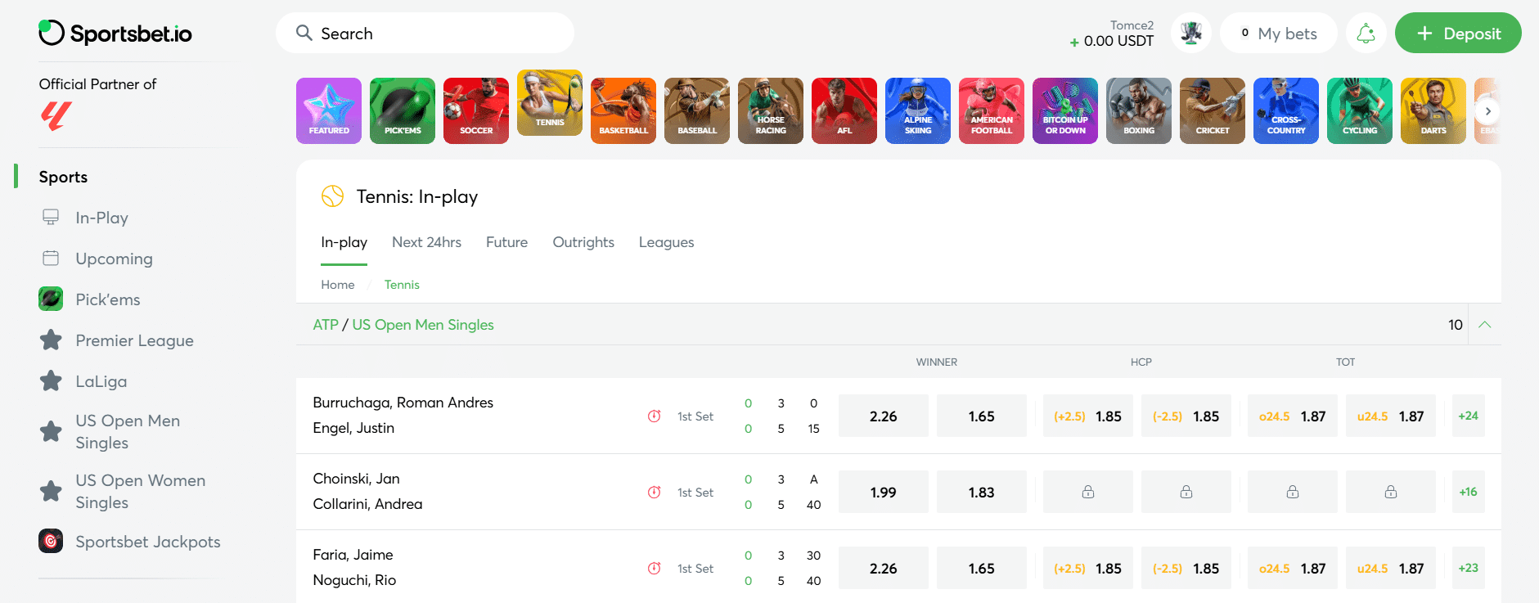Expand more markets with the +24 control
The image size is (1539, 603).
[x=1468, y=416]
